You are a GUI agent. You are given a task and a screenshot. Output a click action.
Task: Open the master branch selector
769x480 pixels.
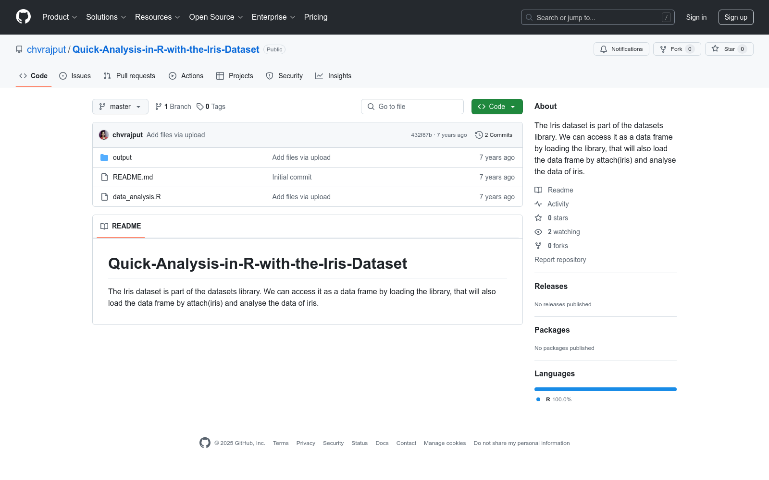click(120, 107)
